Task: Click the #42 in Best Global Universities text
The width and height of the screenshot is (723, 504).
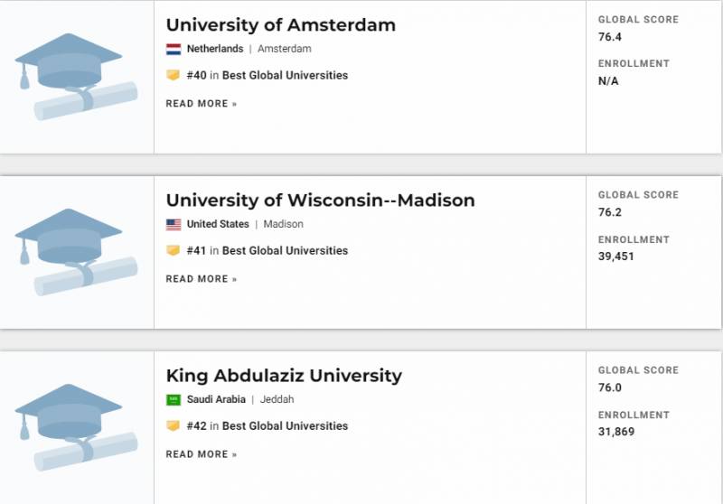Action: pos(267,426)
